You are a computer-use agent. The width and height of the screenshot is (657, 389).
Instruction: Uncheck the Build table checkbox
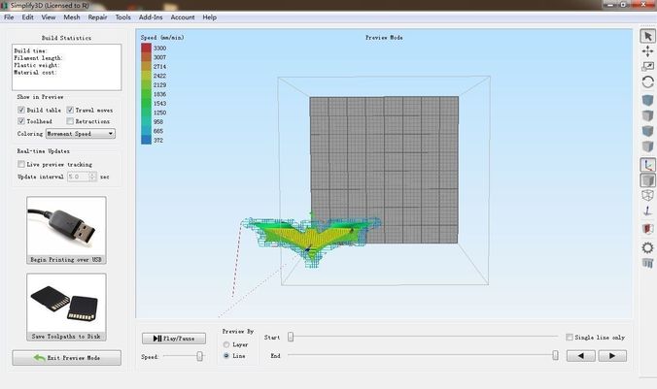(21, 110)
